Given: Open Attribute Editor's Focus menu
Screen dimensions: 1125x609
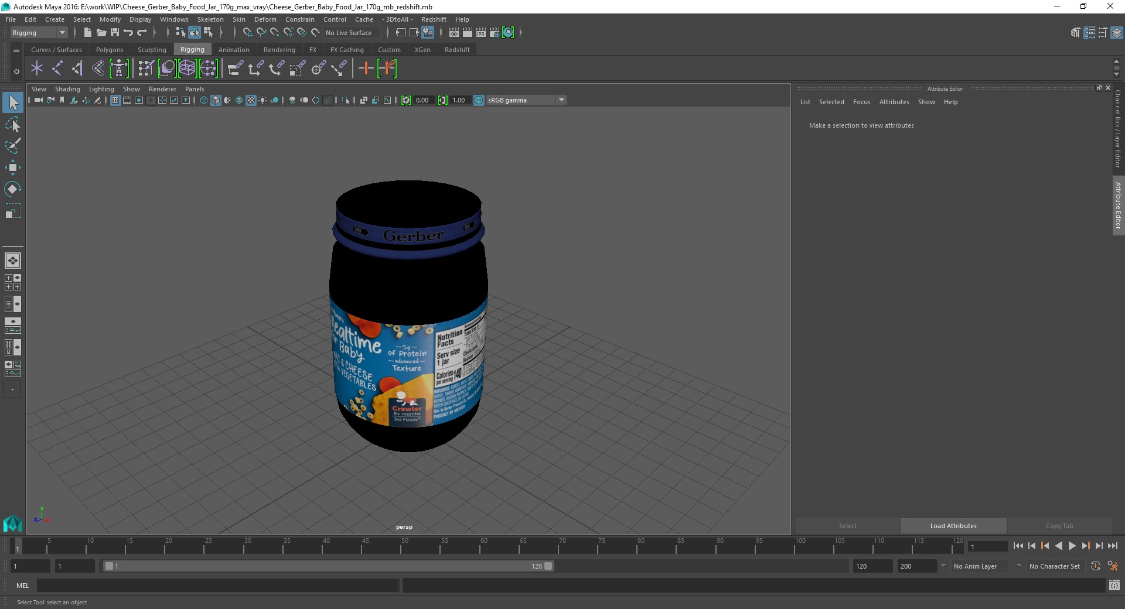Looking at the screenshot, I should coord(861,102).
